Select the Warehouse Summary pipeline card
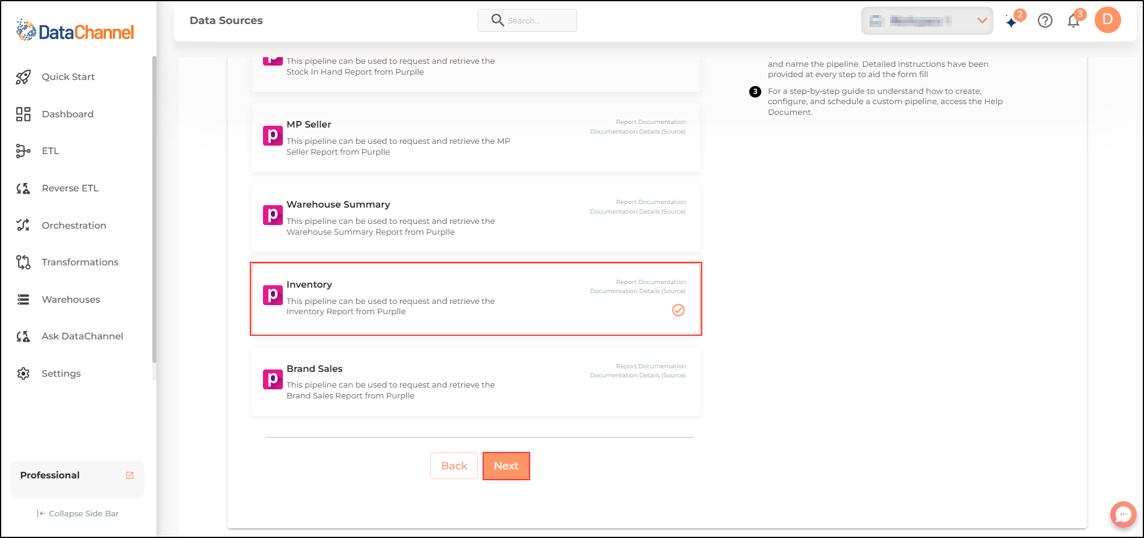This screenshot has height=538, width=1144. coord(476,218)
